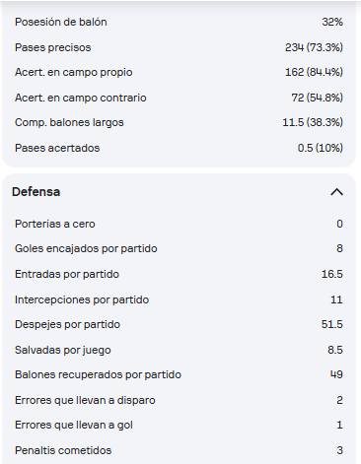Viewport: 361px width, 464px height.
Task: Select the Posesión de balón row
Action: click(179, 22)
